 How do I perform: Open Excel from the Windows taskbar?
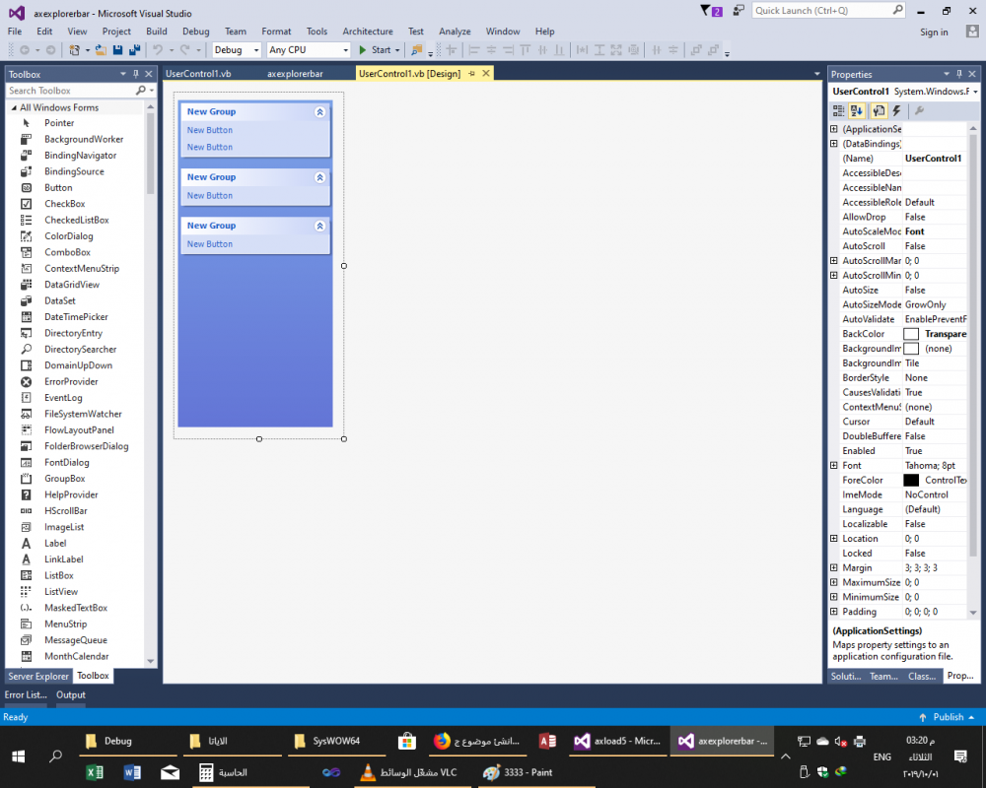pos(95,772)
